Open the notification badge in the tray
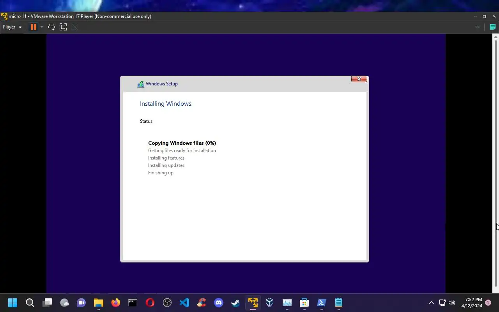 (488, 303)
